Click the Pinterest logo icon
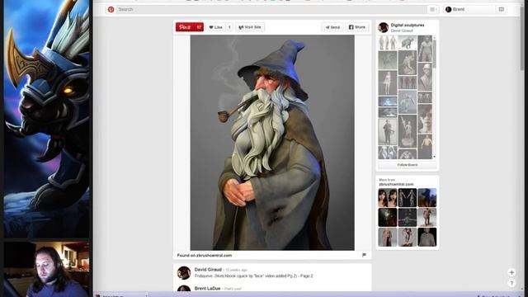Screen dimensions: 528x297 click(111, 9)
